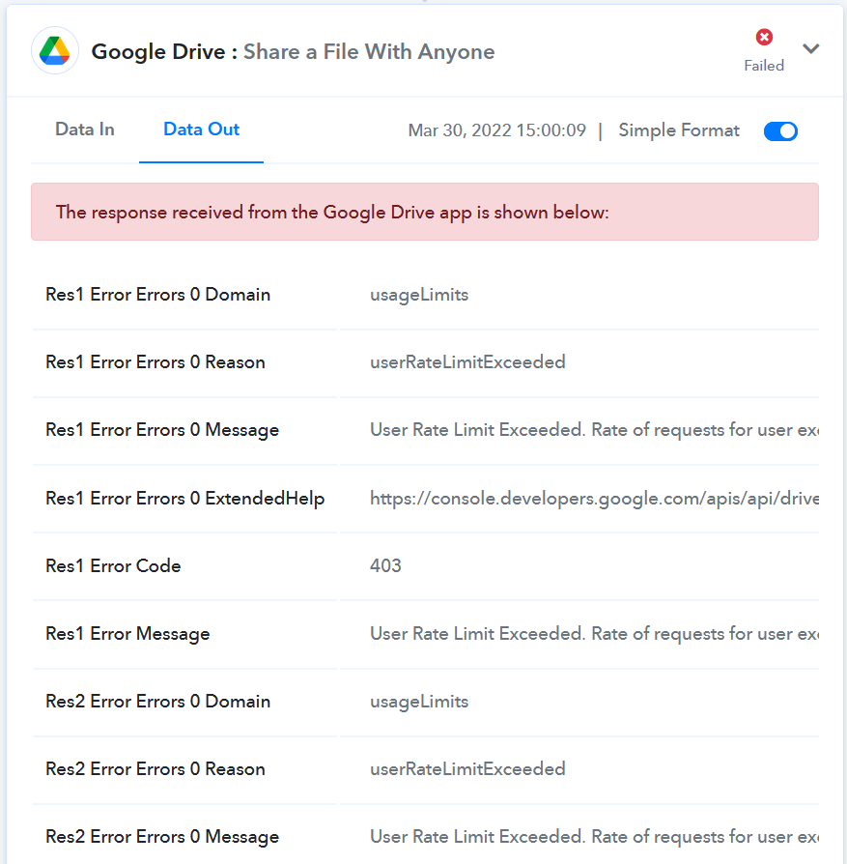This screenshot has width=847, height=864.
Task: Click the red Failed status icon
Action: 764,37
